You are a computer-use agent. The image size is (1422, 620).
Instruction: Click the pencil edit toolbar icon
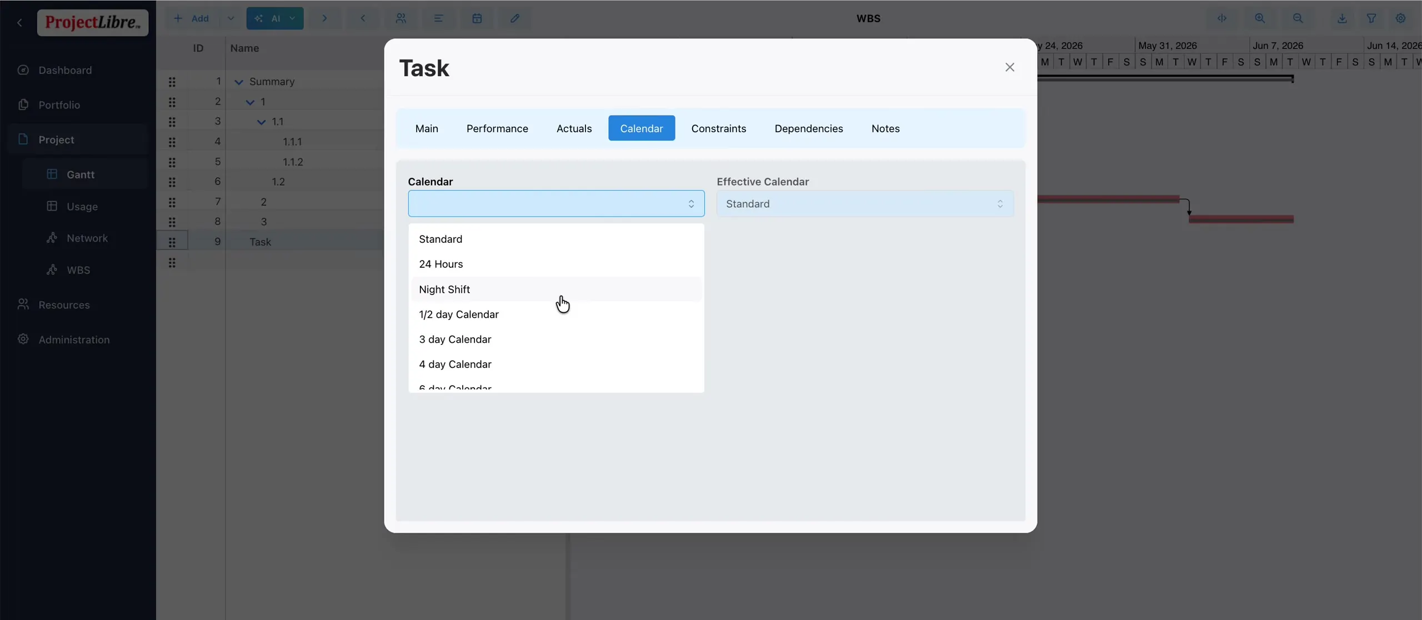(x=515, y=18)
